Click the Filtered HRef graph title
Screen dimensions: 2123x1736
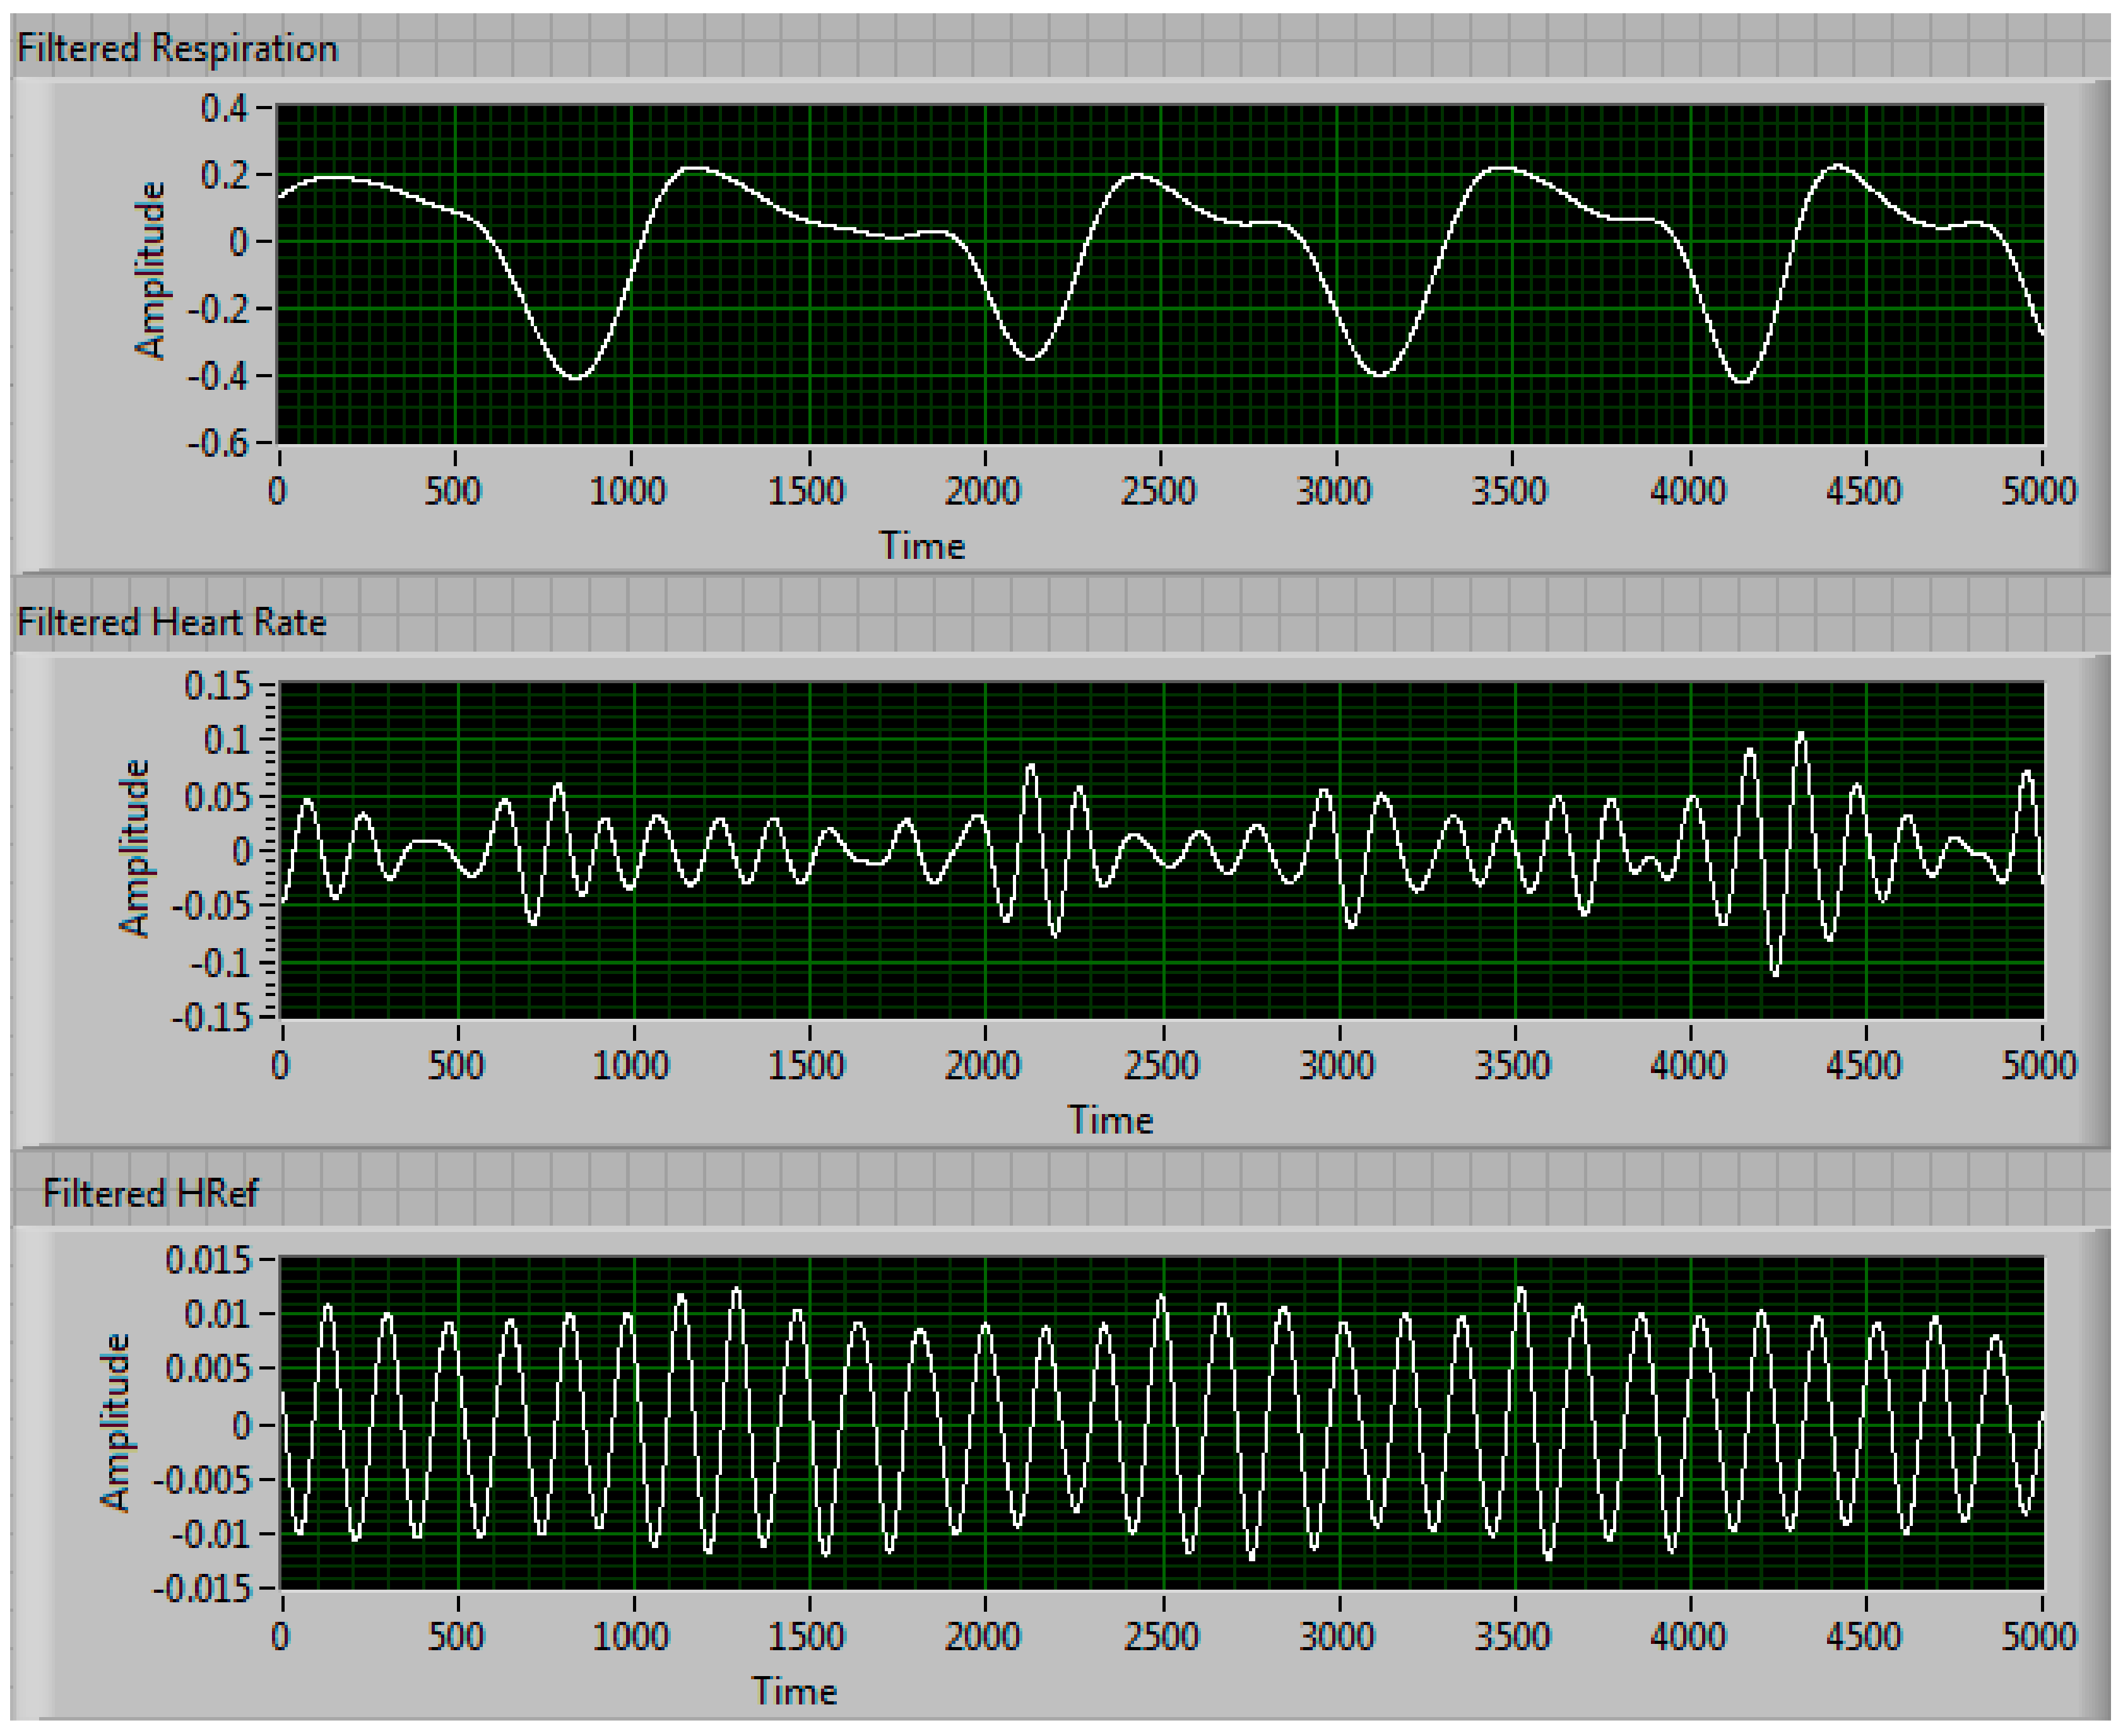tap(150, 1193)
